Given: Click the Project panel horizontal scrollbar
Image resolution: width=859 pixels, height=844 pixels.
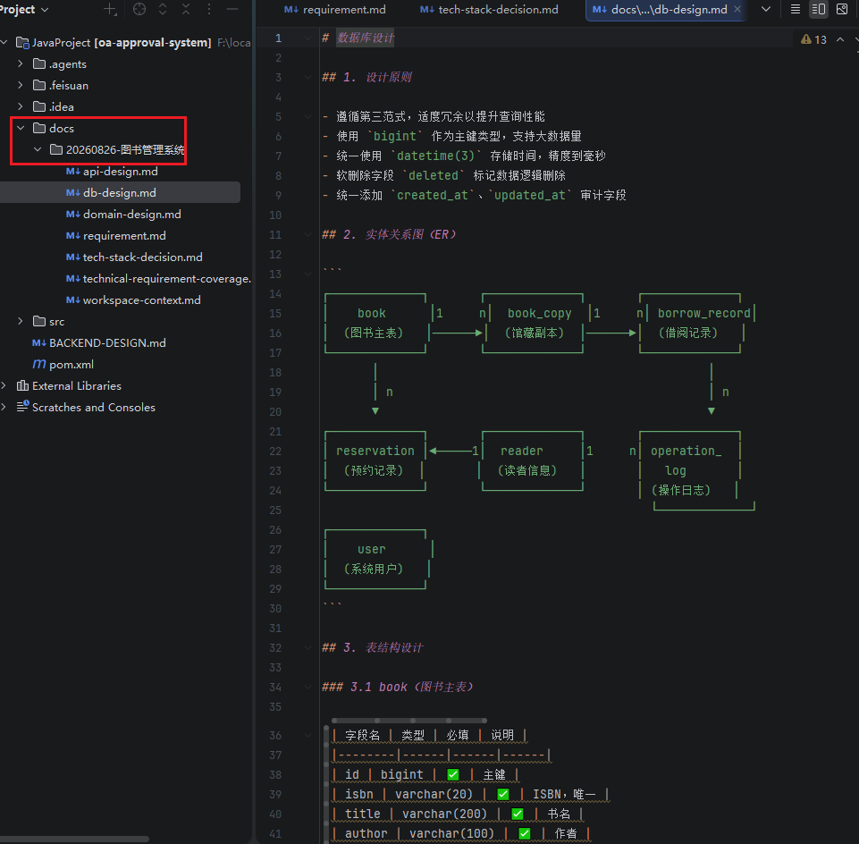Looking at the screenshot, I should (x=74, y=839).
